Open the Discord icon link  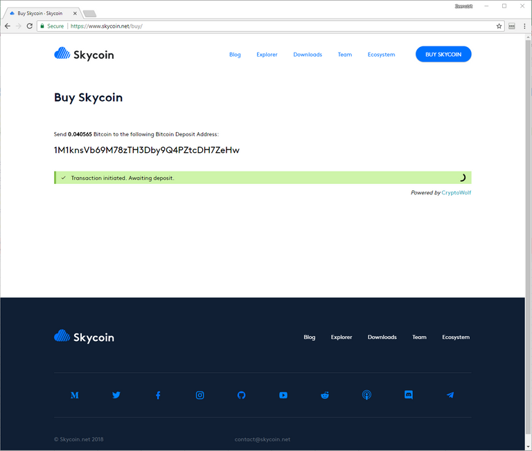point(409,395)
